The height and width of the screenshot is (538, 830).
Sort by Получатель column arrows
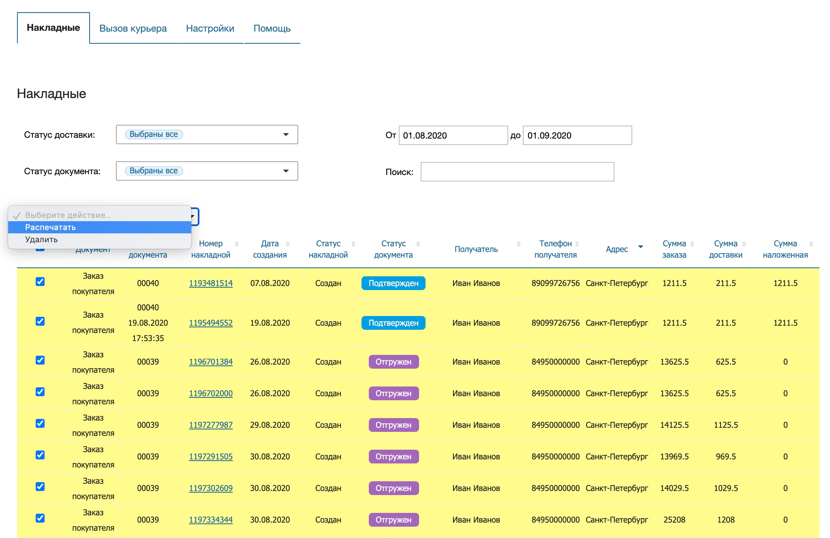519,244
